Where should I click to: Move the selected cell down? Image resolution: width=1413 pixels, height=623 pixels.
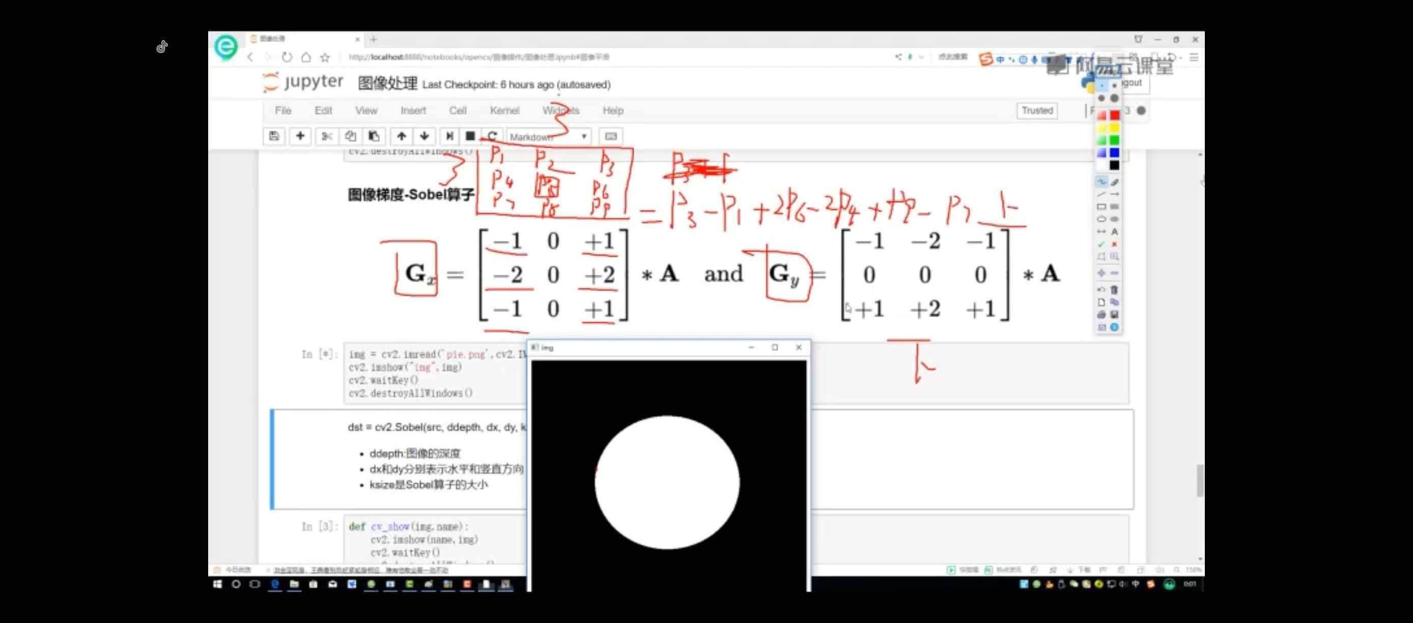(x=425, y=136)
